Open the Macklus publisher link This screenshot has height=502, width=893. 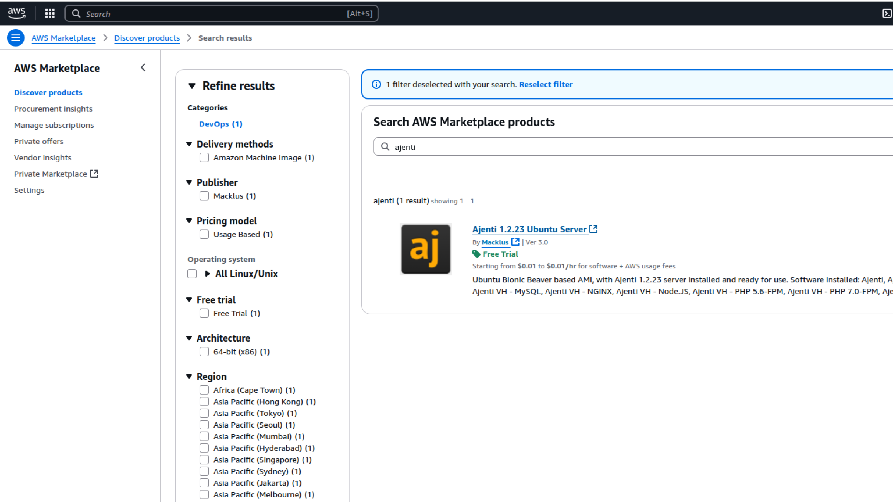click(495, 242)
